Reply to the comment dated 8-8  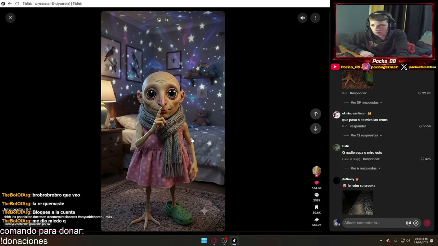[358, 93]
